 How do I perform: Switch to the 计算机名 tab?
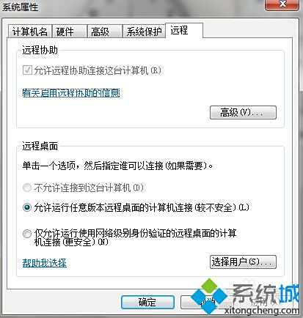tap(30, 32)
